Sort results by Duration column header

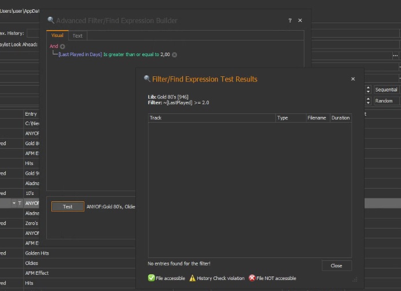[340, 117]
